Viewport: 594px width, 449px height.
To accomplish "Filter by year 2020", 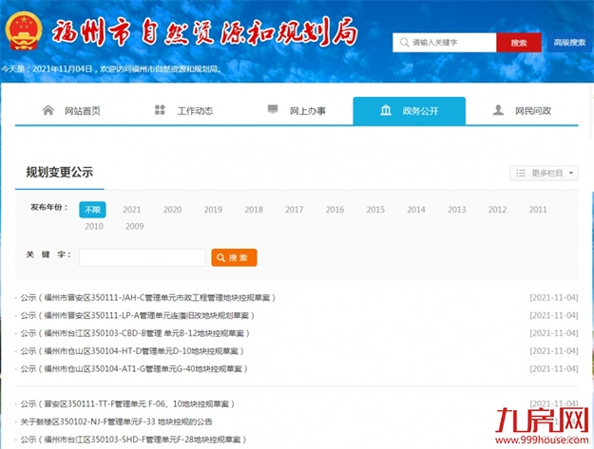I will (172, 210).
